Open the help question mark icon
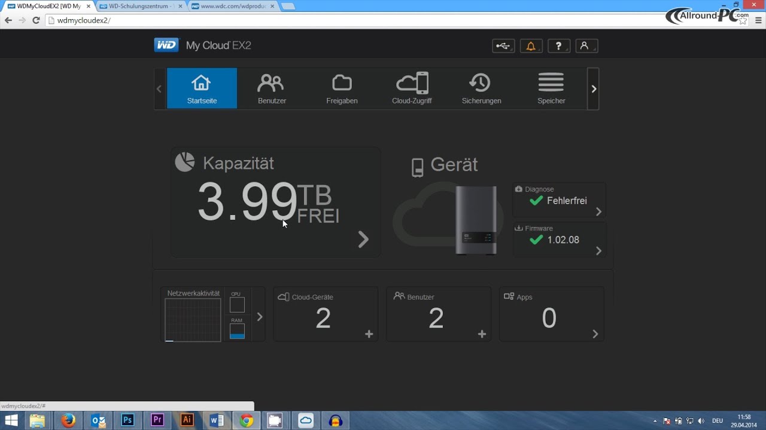 point(559,46)
